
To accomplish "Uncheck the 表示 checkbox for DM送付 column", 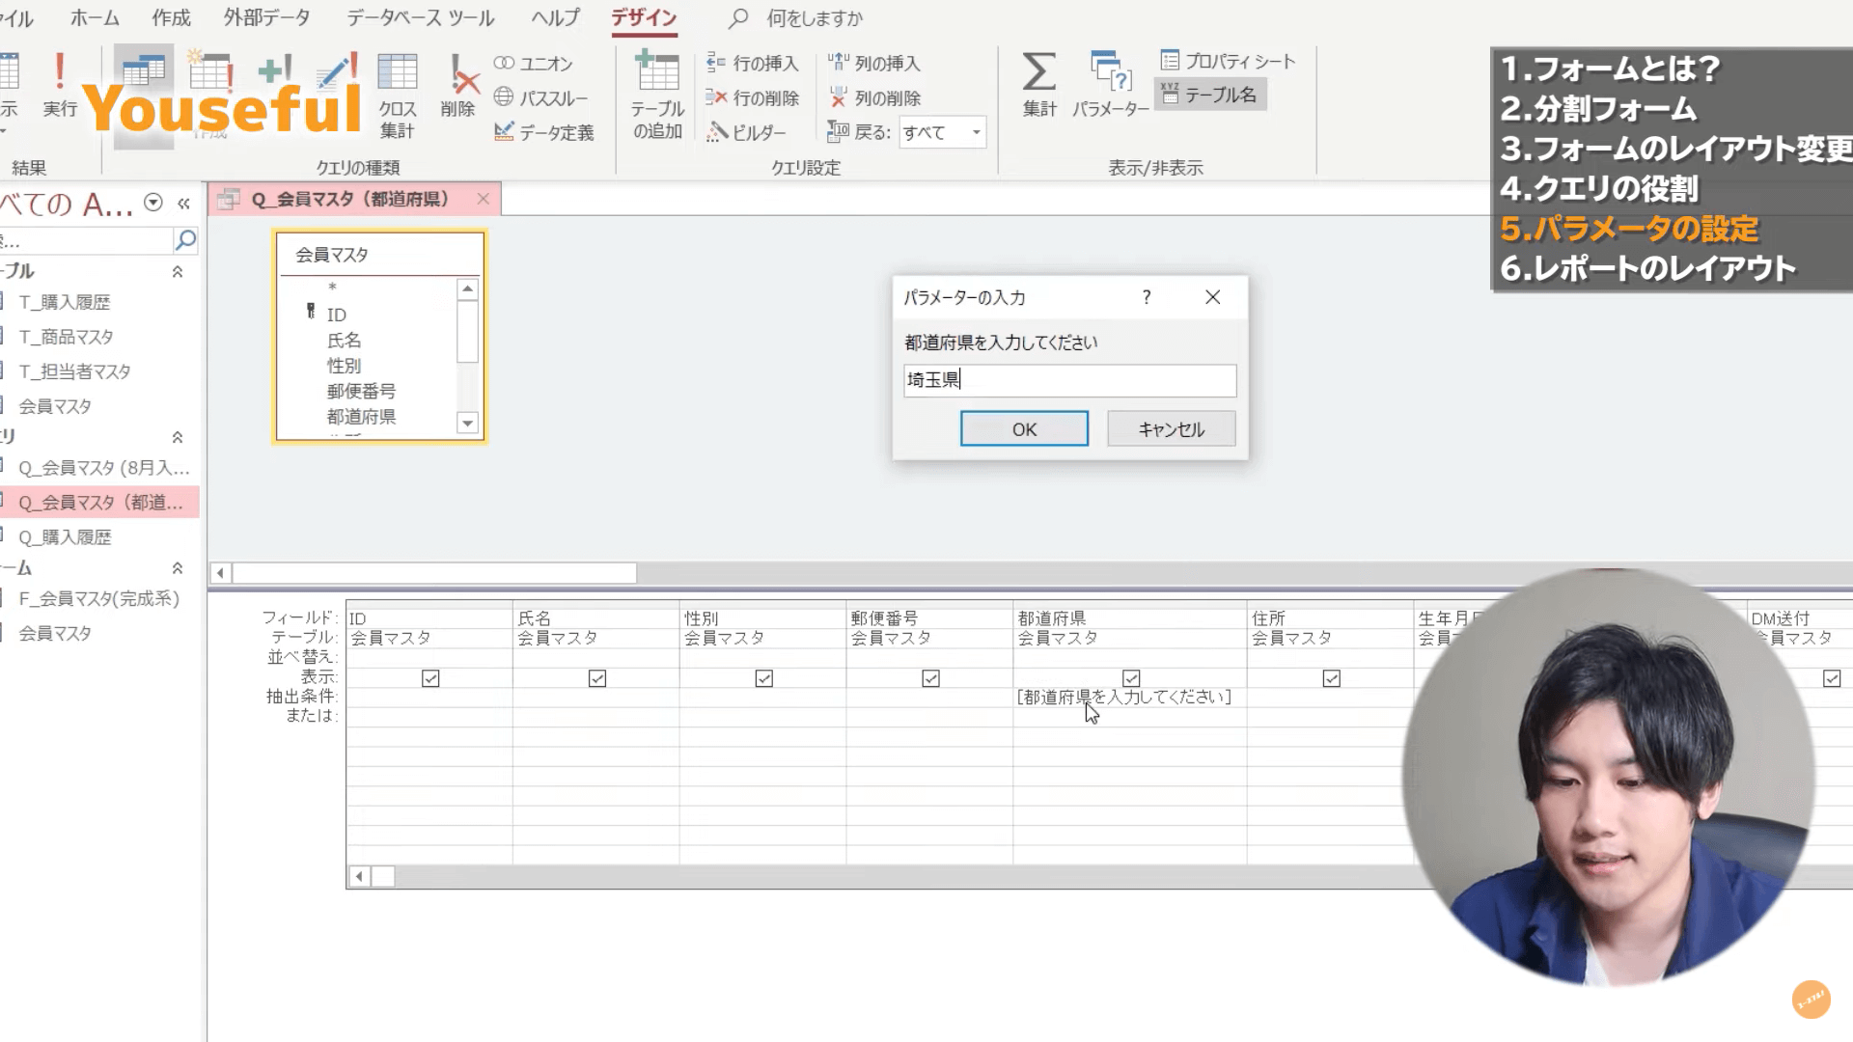I will (1832, 679).
